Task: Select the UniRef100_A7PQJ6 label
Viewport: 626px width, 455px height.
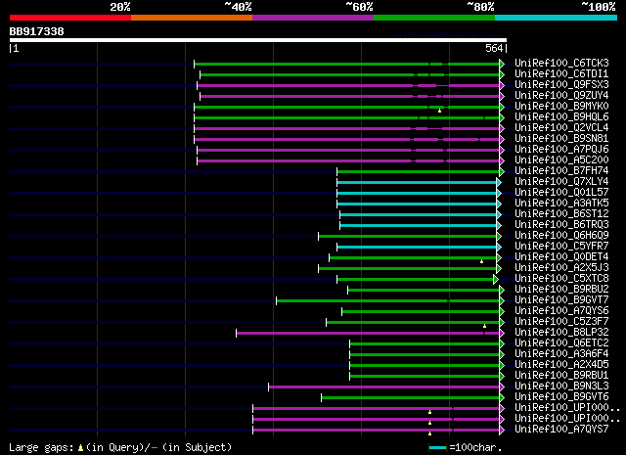Action: (x=561, y=150)
